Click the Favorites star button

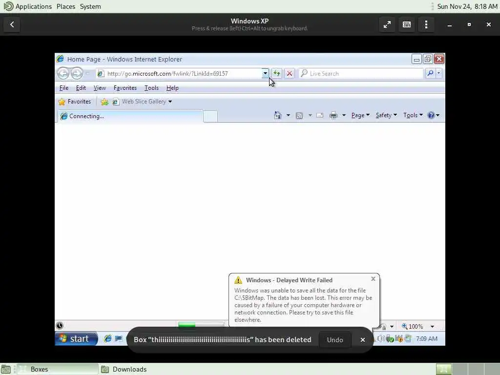click(x=75, y=102)
